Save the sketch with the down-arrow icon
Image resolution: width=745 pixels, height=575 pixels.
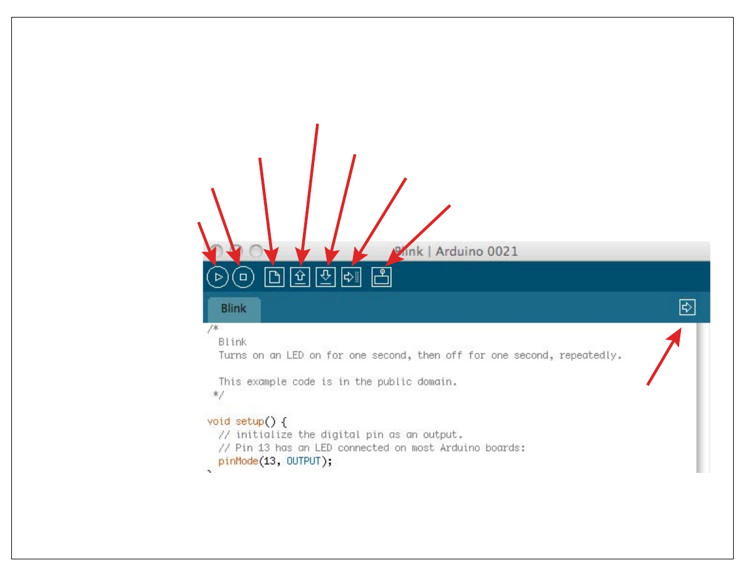click(325, 277)
